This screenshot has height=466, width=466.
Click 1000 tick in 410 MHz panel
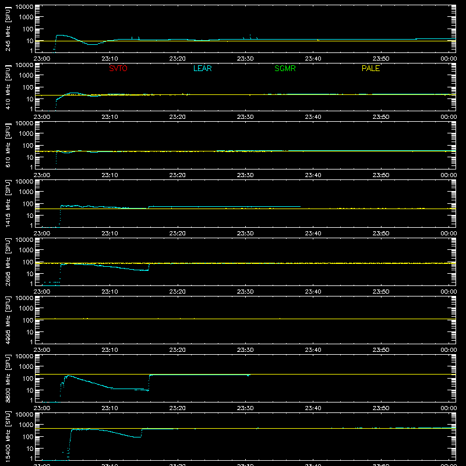tap(26, 76)
